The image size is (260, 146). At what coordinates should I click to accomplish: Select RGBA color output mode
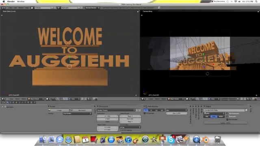221,116
